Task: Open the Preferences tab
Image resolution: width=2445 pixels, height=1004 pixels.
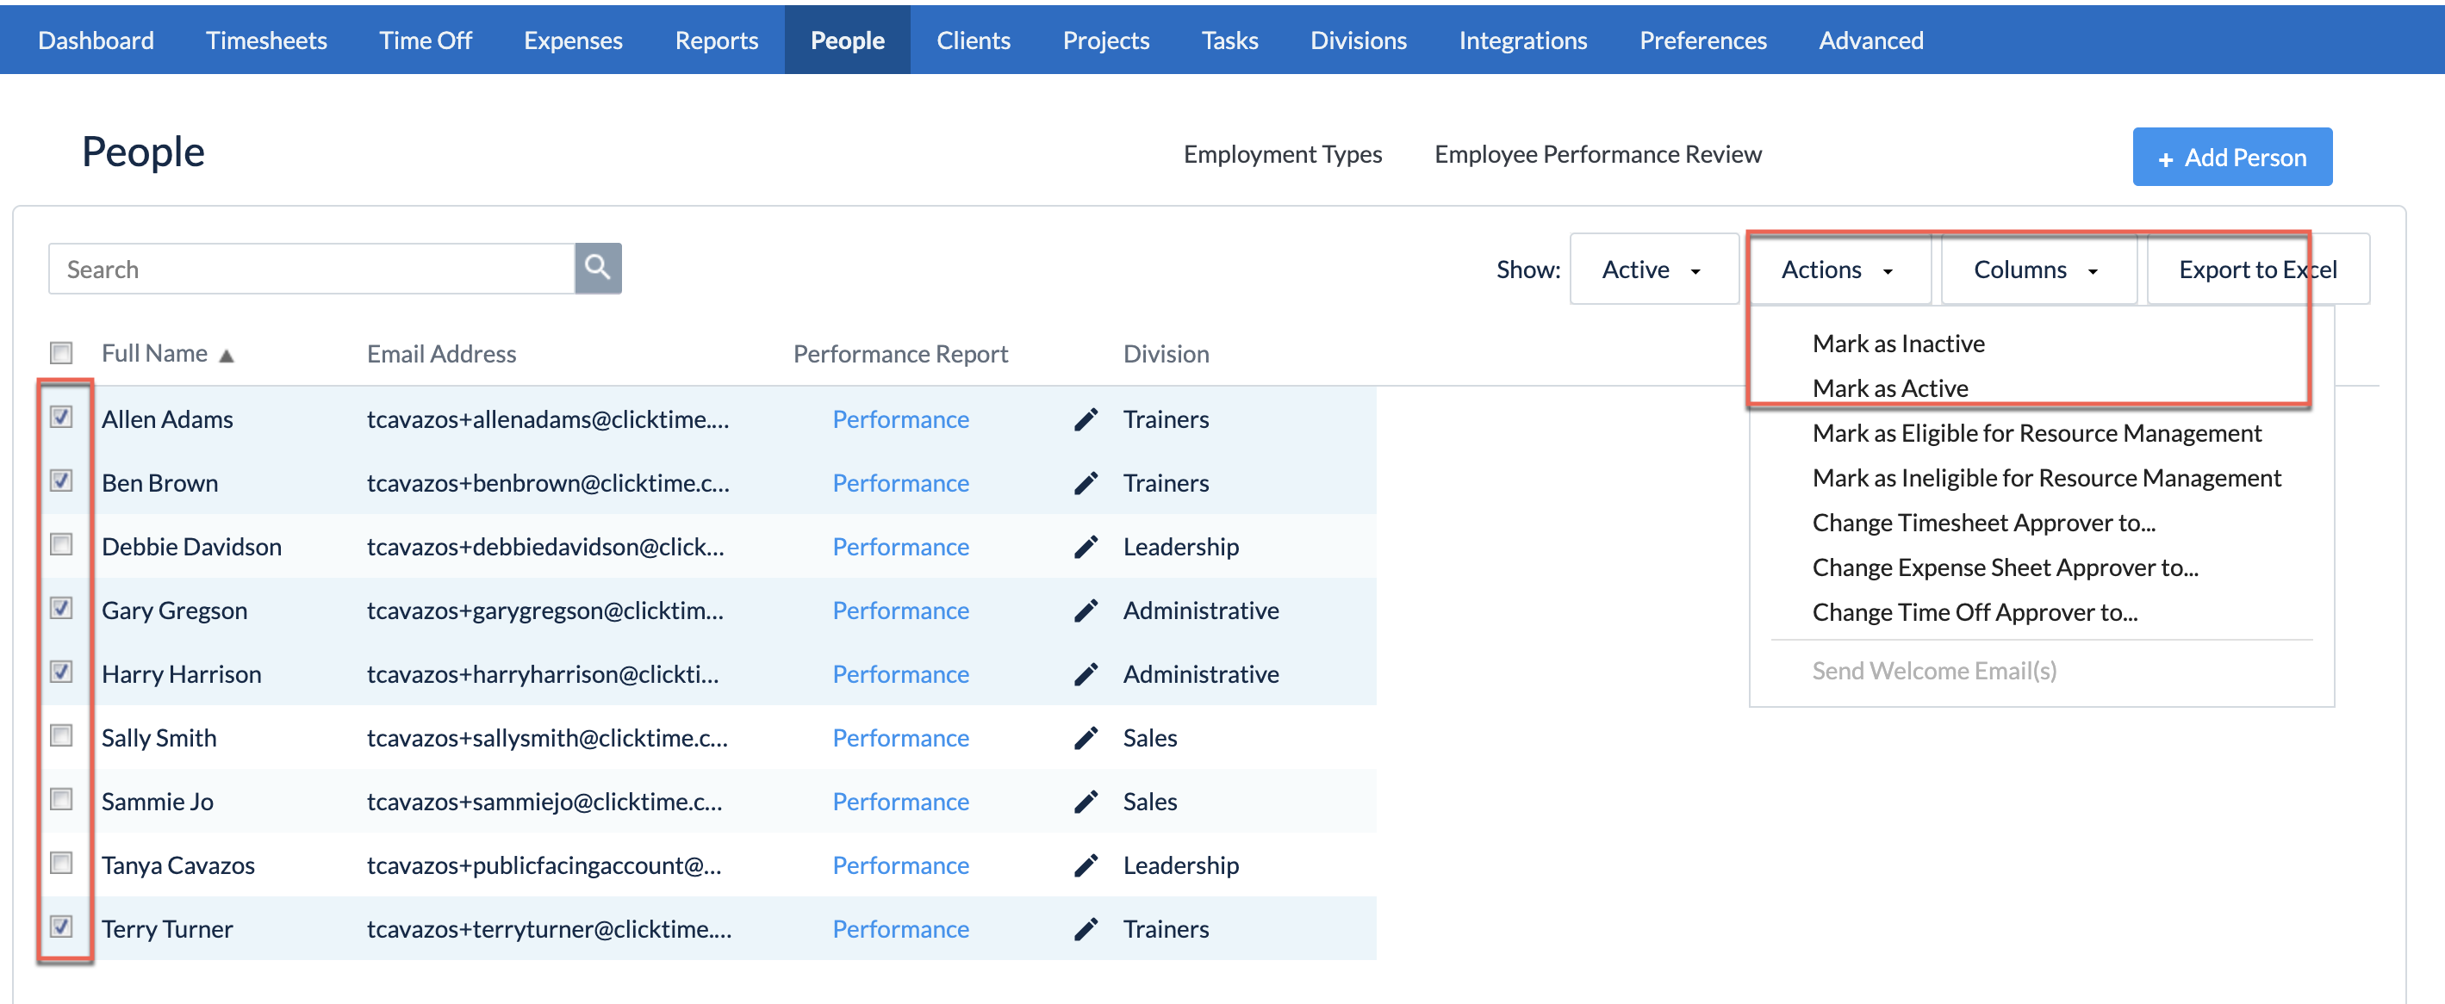Action: click(x=1702, y=40)
